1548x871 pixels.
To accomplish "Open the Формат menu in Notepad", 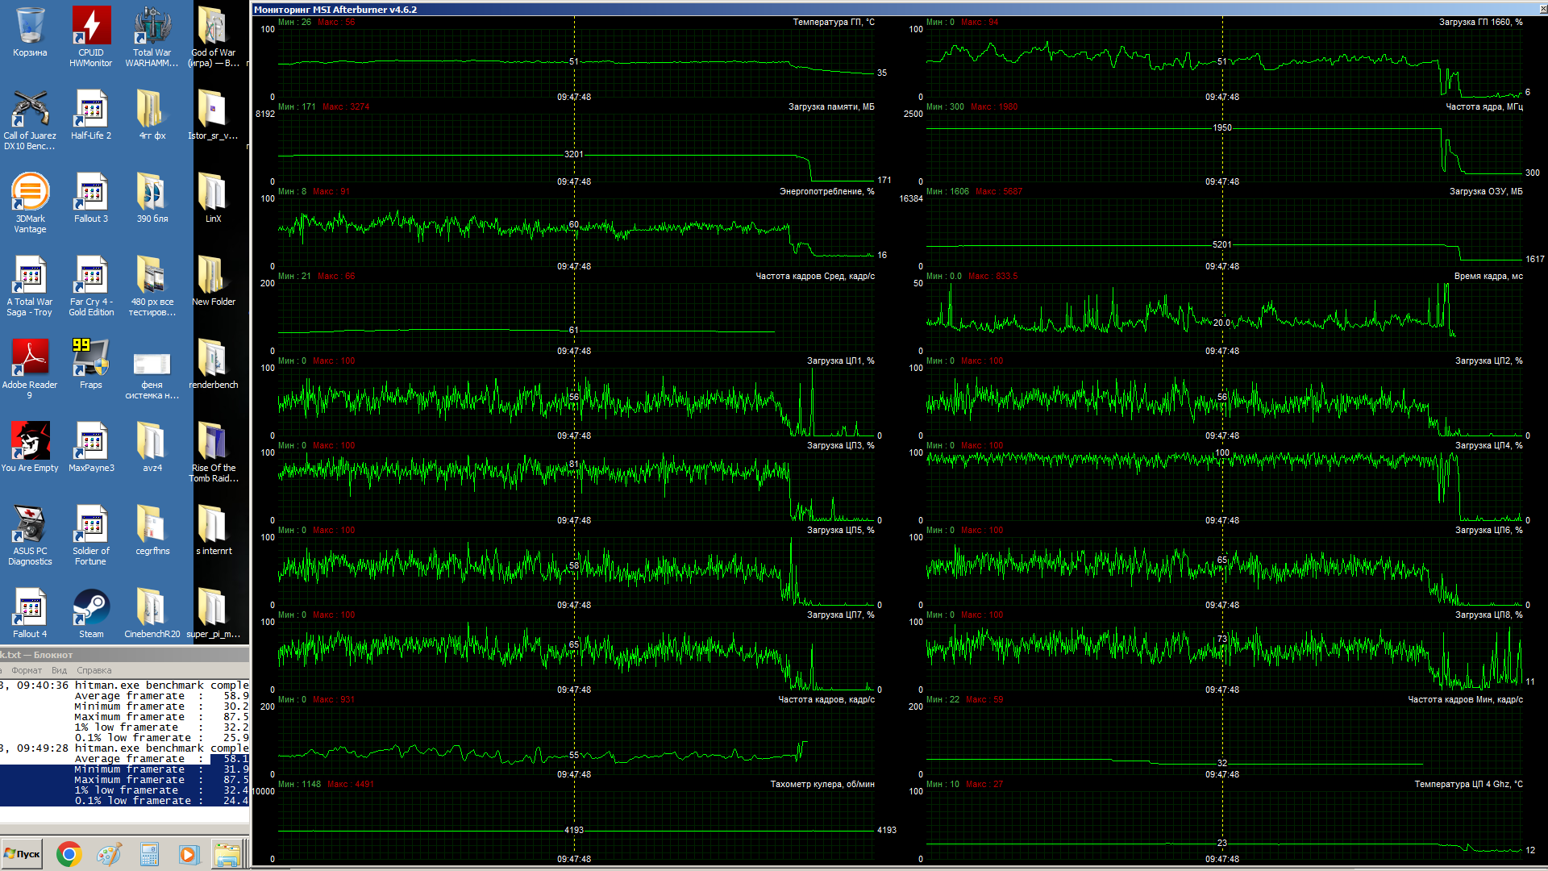I will point(27,670).
